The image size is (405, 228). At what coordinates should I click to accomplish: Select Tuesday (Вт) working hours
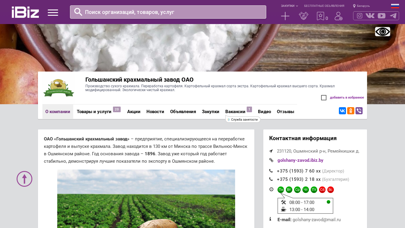pos(289,190)
